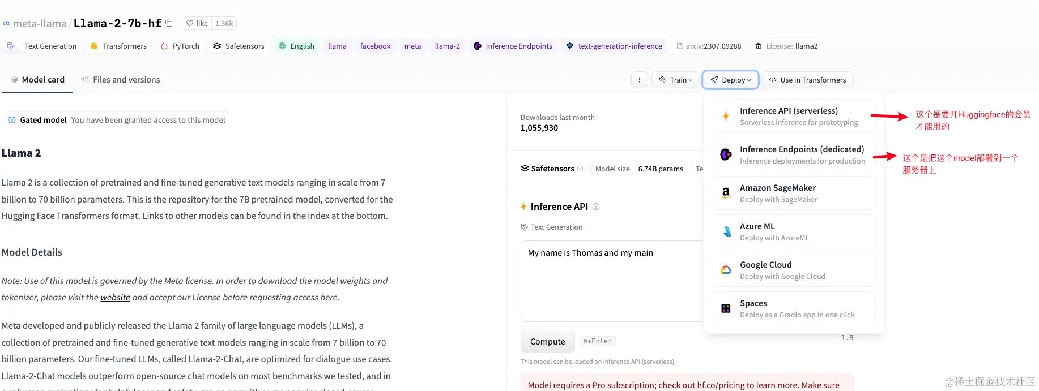Click the Llama 2 heading
The width and height of the screenshot is (1039, 391).
(21, 153)
